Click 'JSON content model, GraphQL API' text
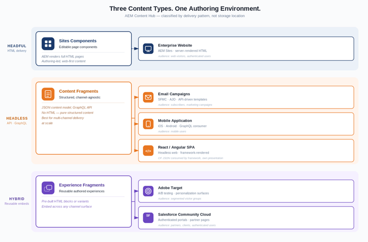 click(67, 108)
